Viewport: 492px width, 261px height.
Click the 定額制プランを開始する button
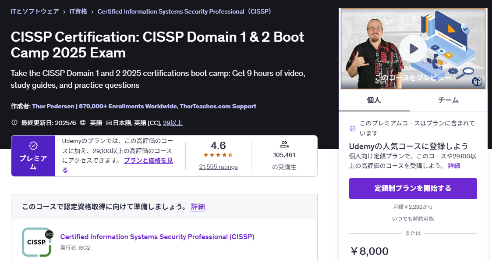pos(413,189)
